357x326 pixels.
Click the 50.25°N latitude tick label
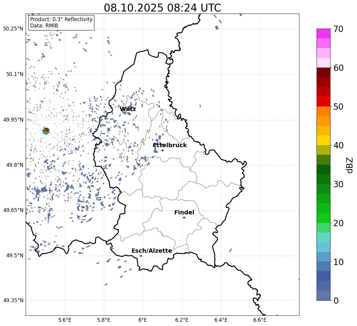tap(13, 29)
